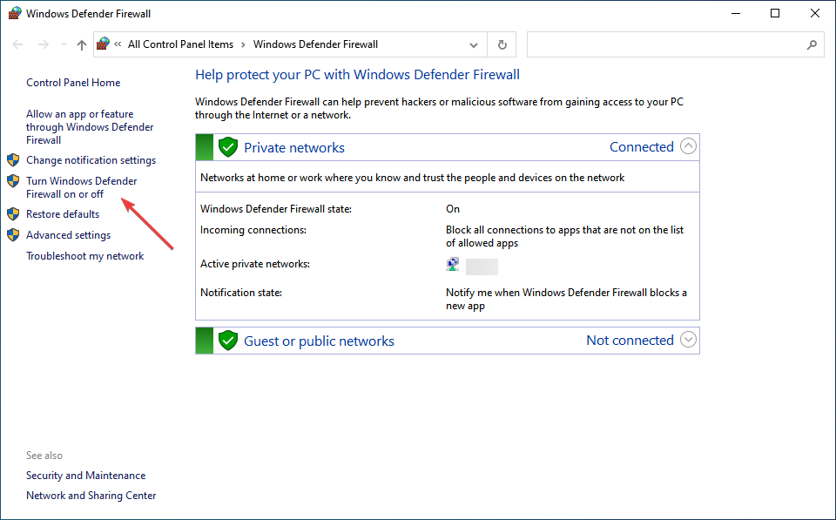Click the search magnifier icon
Screen dimensions: 836x520
812,44
